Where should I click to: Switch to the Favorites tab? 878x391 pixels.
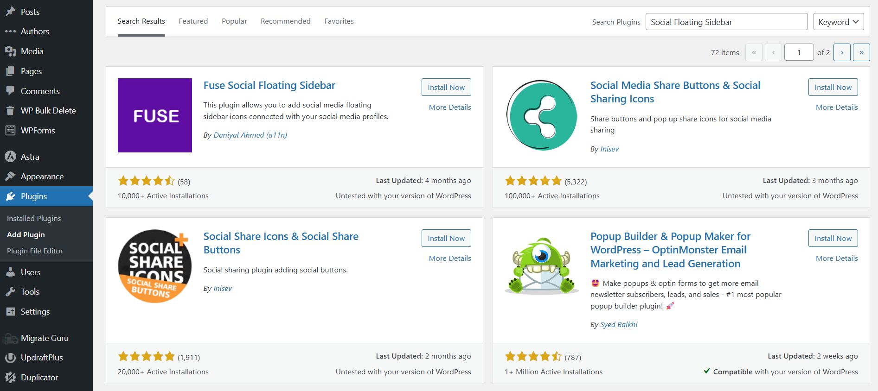pos(339,21)
